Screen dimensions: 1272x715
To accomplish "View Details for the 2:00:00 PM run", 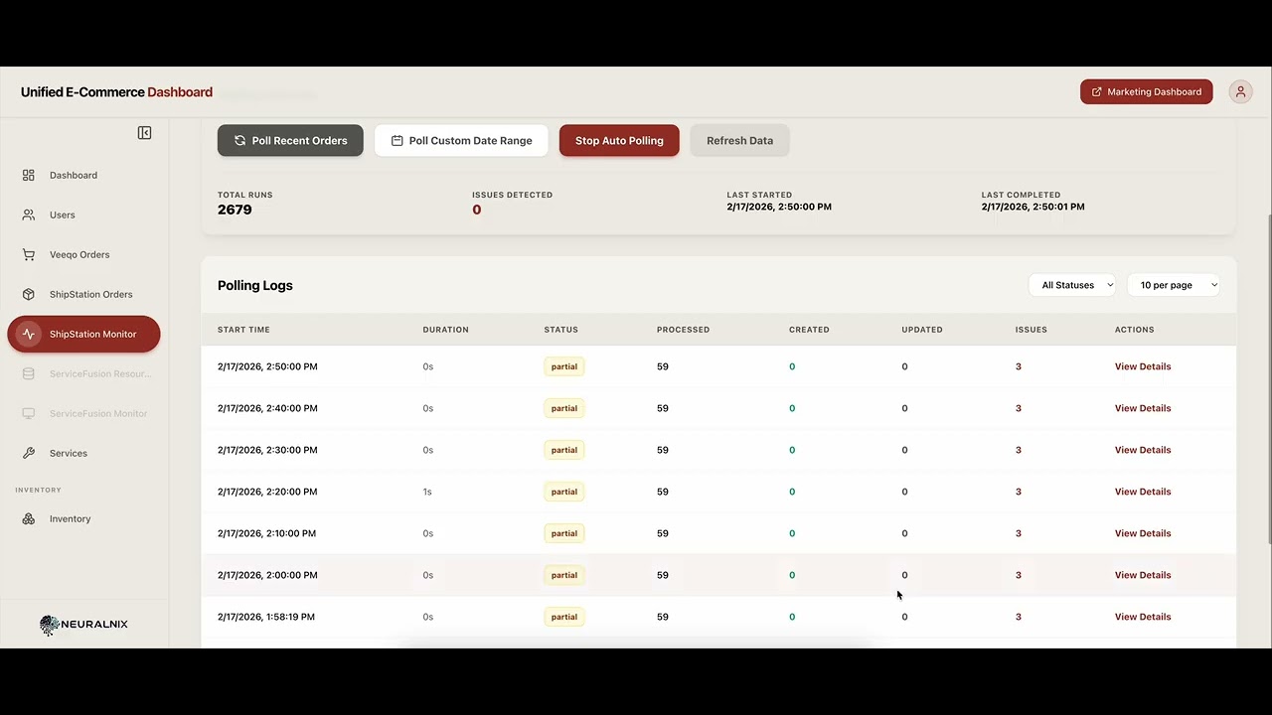I will click(x=1143, y=575).
